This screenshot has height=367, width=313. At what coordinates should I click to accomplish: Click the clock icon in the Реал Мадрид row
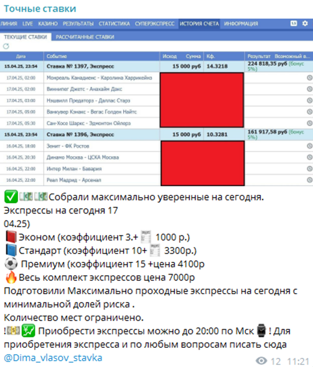click(x=309, y=180)
